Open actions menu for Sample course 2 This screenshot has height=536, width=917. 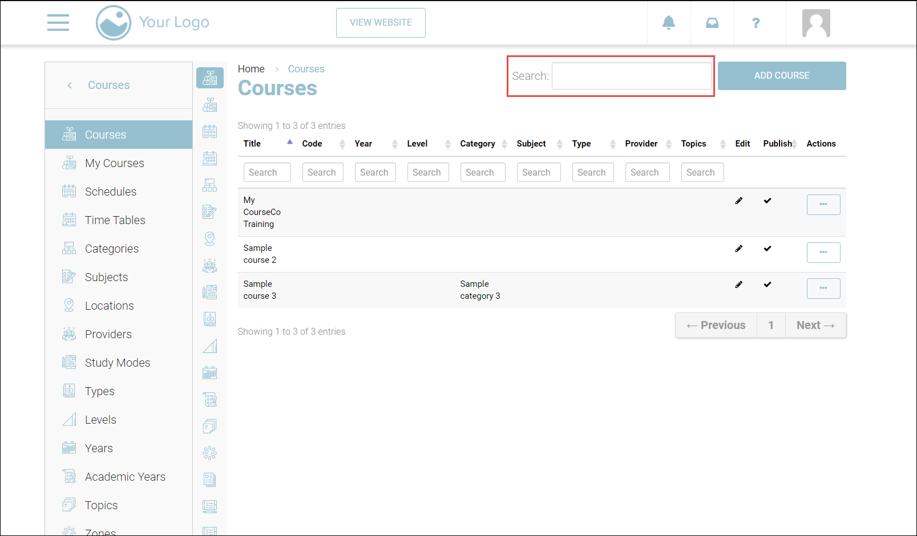(x=823, y=252)
